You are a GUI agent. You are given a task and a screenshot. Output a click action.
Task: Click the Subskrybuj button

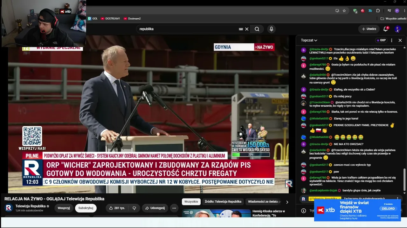click(x=86, y=208)
